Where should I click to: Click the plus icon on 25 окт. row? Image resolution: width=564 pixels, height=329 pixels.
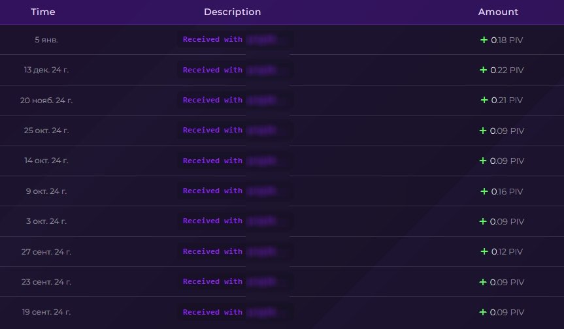pos(484,131)
